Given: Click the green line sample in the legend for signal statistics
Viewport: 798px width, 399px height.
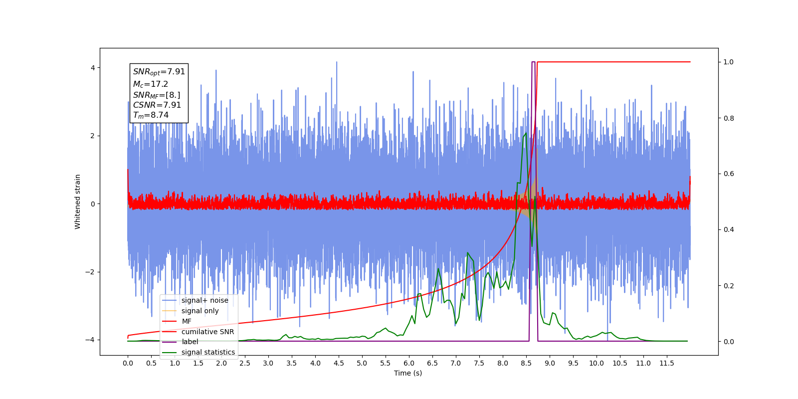Looking at the screenshot, I should (170, 352).
